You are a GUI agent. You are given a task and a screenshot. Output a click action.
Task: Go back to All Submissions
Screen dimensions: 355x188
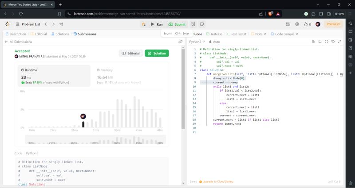point(18,42)
